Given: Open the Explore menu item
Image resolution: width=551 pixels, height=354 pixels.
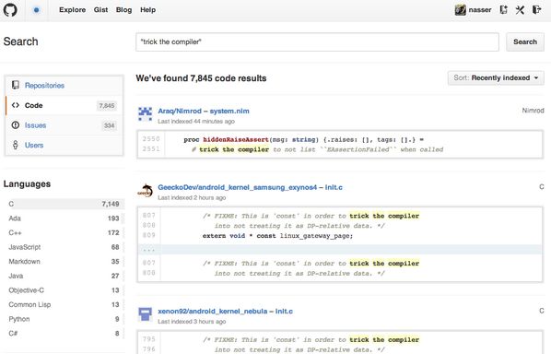Looking at the screenshot, I should [73, 10].
